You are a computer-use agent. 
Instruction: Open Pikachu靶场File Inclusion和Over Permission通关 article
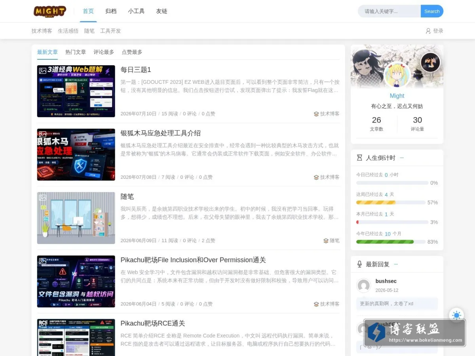[x=193, y=260]
